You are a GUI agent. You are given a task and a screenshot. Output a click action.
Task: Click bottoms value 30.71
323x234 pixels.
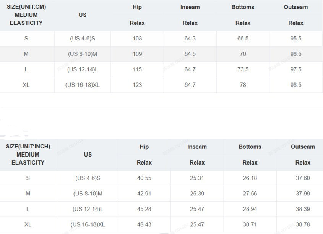pos(250,224)
